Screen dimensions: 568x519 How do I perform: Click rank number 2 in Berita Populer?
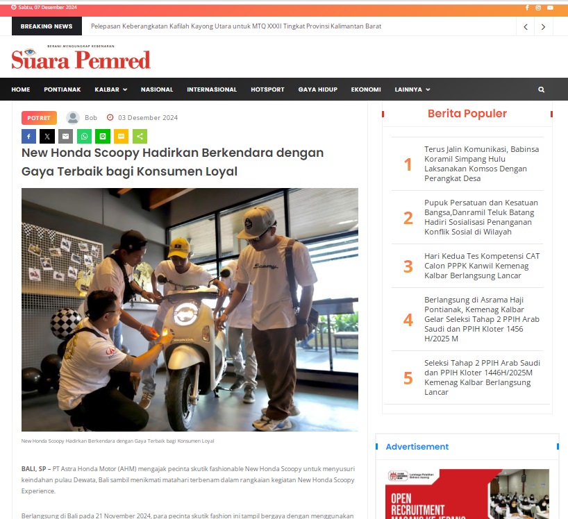point(408,218)
